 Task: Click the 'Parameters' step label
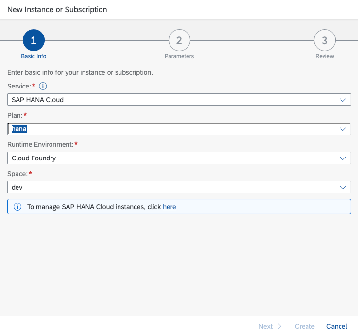[x=179, y=56]
